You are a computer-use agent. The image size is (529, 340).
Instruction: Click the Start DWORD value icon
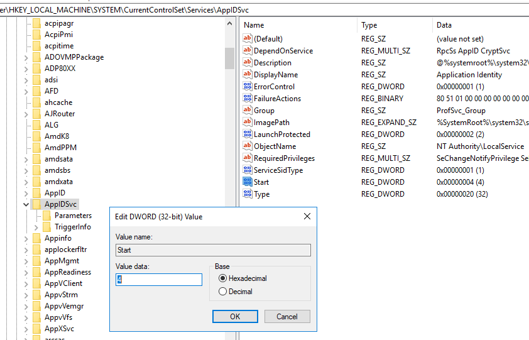[247, 182]
